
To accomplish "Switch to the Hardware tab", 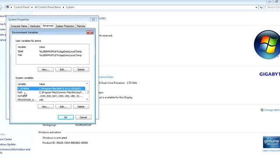I will coord(35,26).
